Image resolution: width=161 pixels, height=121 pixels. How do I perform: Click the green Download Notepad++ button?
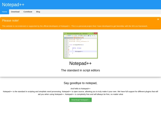tap(80, 100)
